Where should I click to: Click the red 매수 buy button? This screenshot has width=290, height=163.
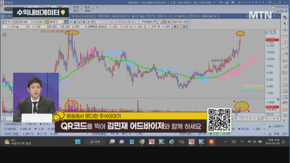tap(176, 27)
